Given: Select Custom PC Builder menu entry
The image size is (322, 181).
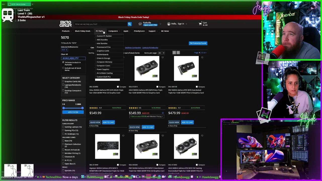Looking at the screenshot, I should (x=104, y=36).
